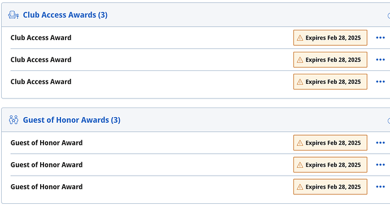Click the circular info icon in Club Access header
The image size is (390, 214).
(389, 16)
